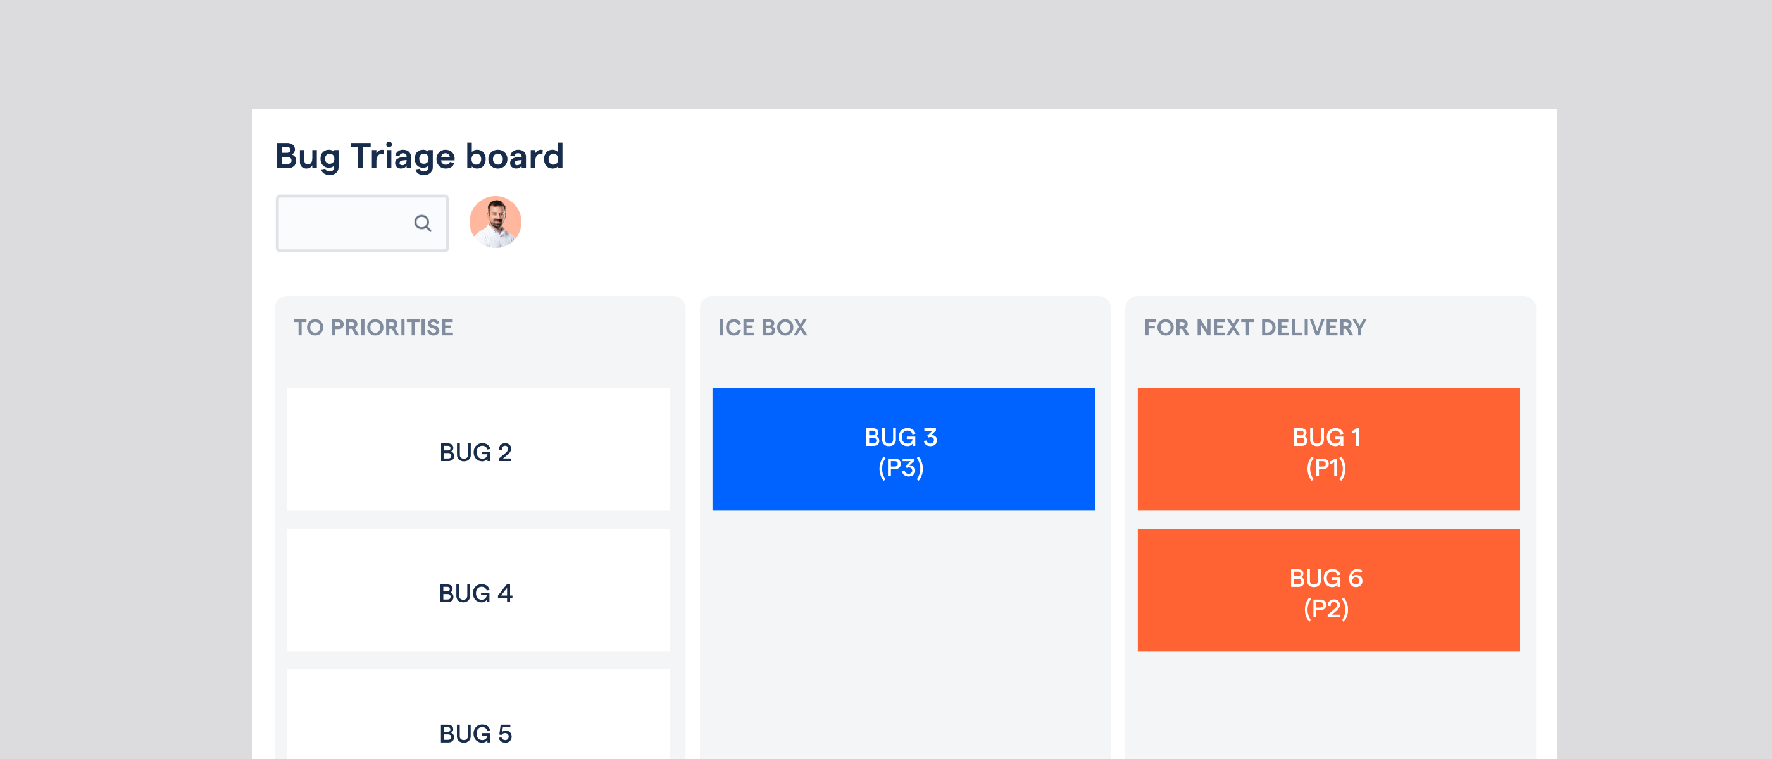1772x759 pixels.
Task: Select the blue BUG 3 (P3) card
Action: tap(903, 449)
